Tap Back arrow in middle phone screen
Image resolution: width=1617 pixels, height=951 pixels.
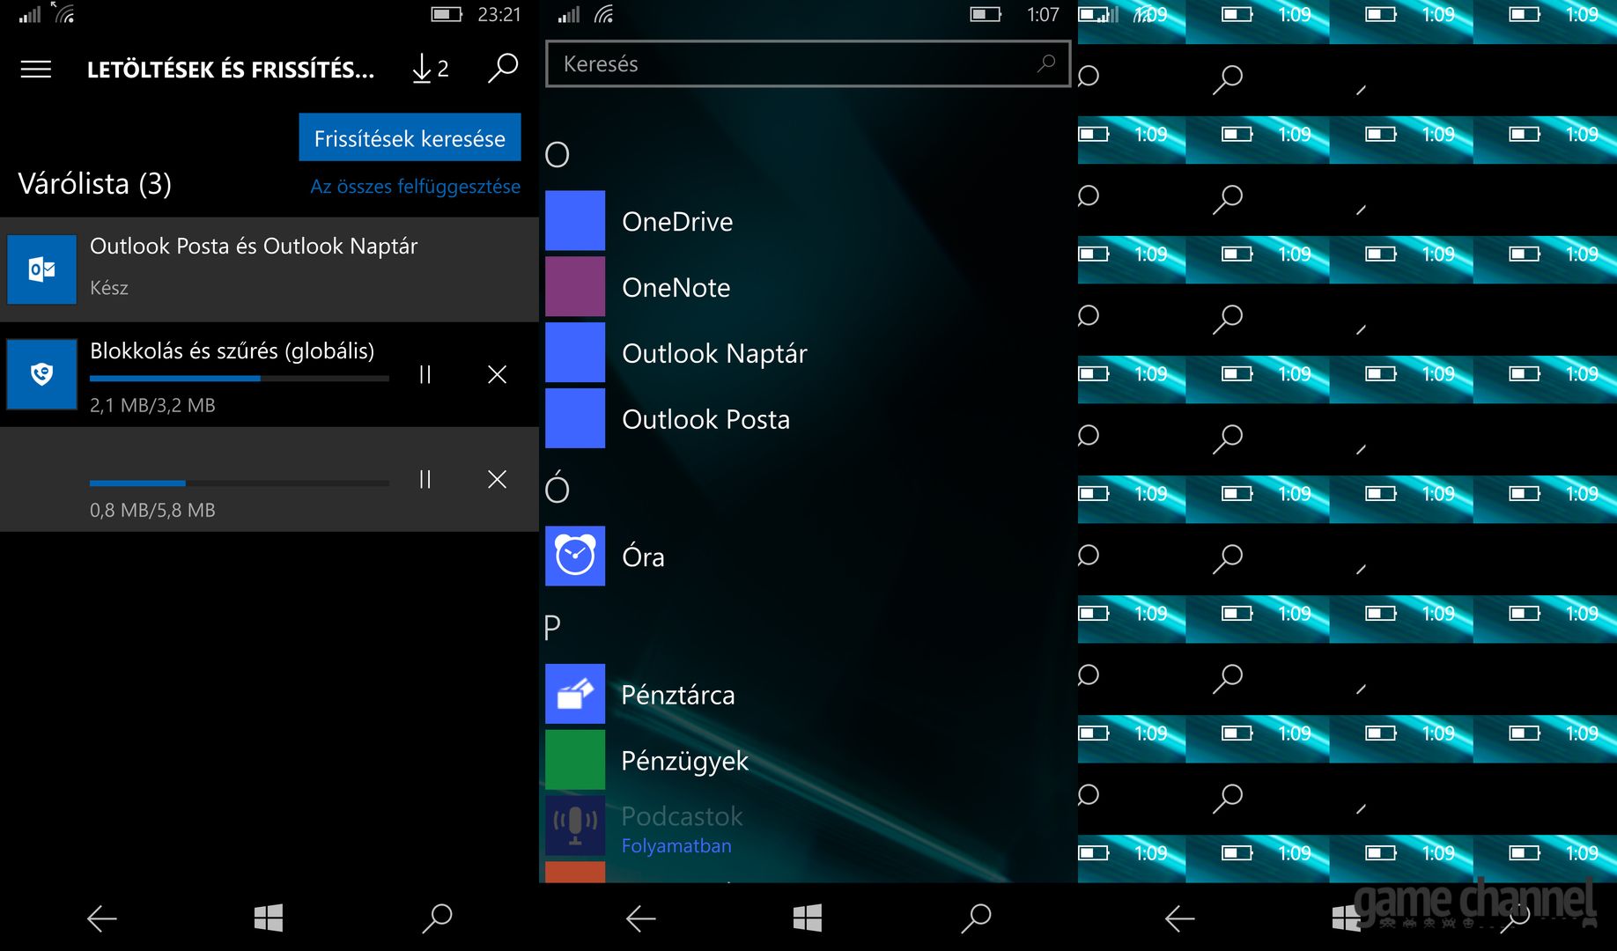tap(641, 918)
